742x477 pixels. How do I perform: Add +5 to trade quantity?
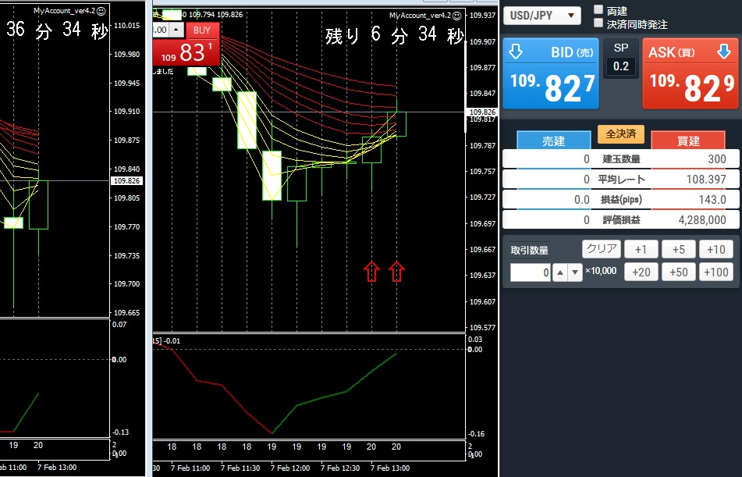click(679, 249)
